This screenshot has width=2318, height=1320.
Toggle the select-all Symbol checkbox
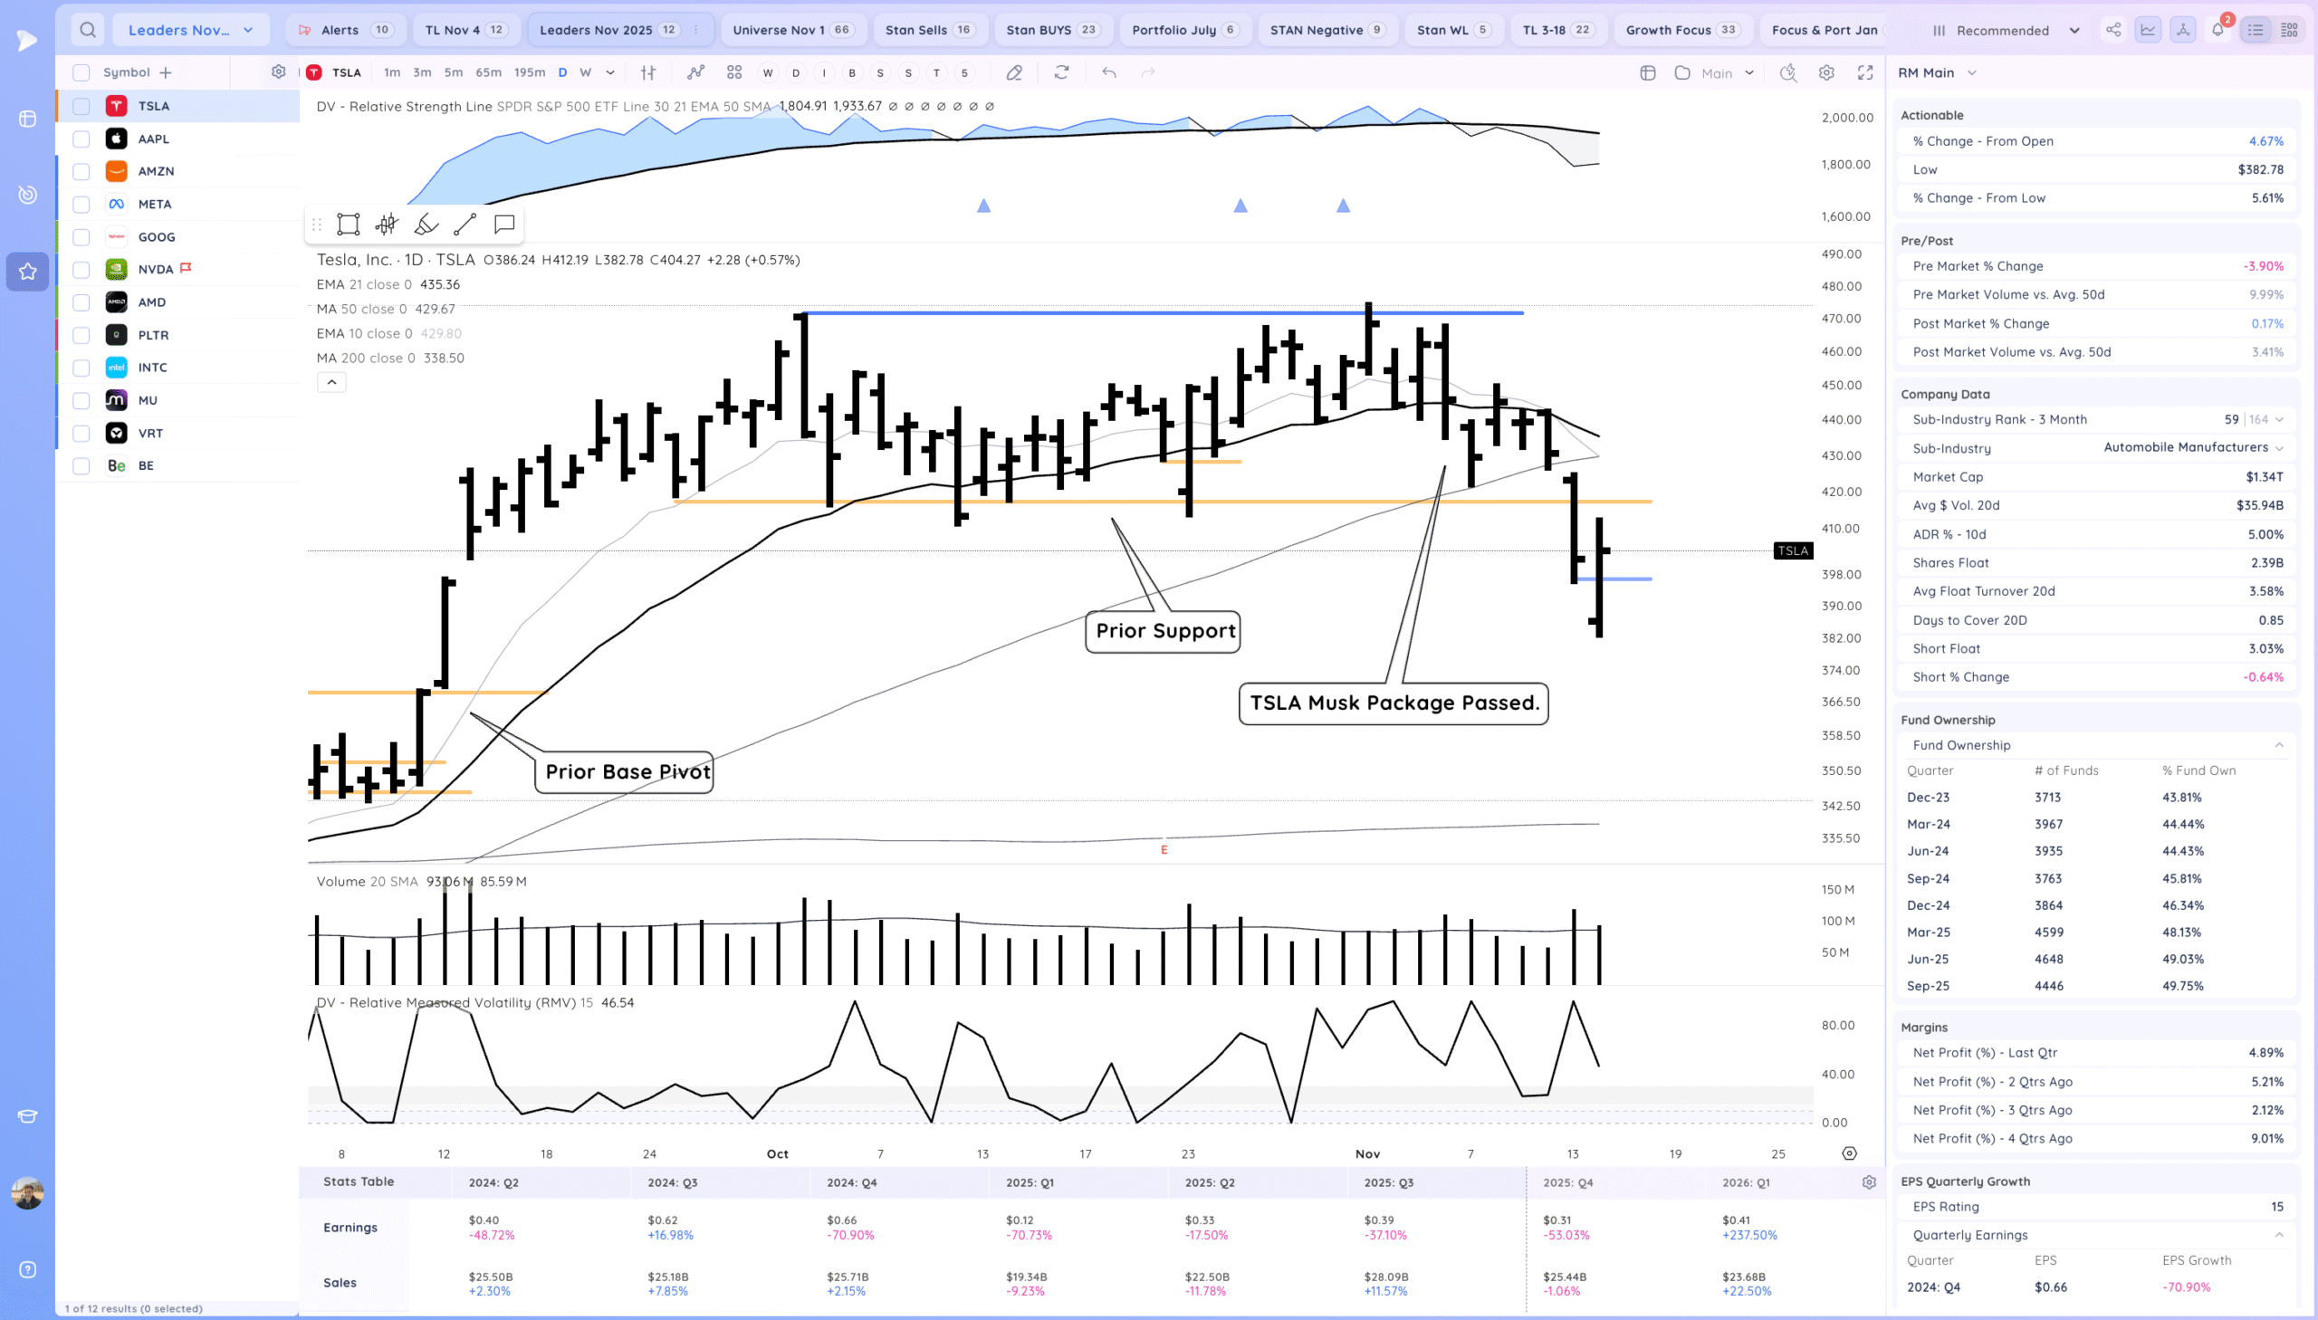pos(81,72)
